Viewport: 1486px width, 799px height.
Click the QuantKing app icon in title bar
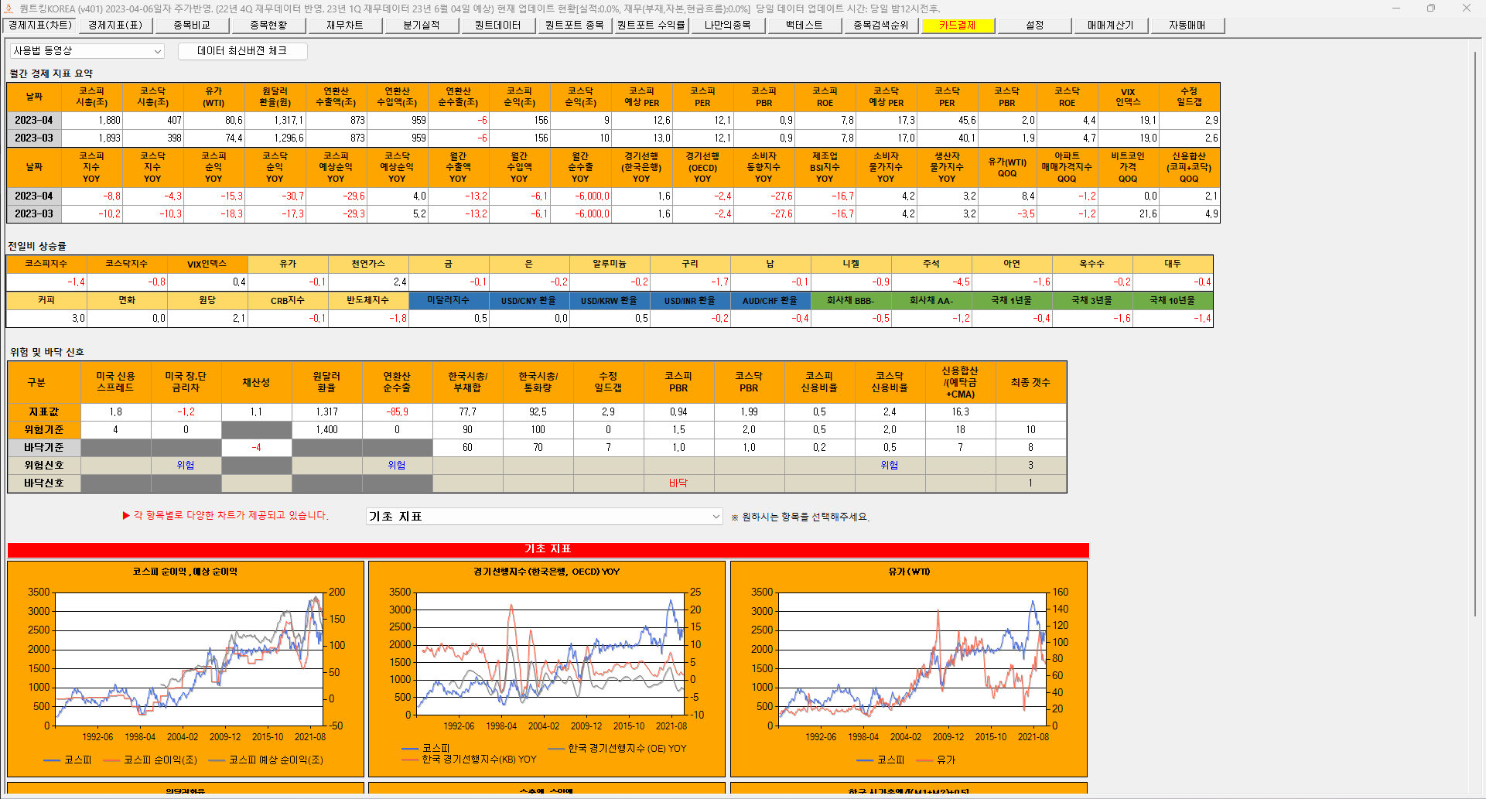(x=9, y=9)
